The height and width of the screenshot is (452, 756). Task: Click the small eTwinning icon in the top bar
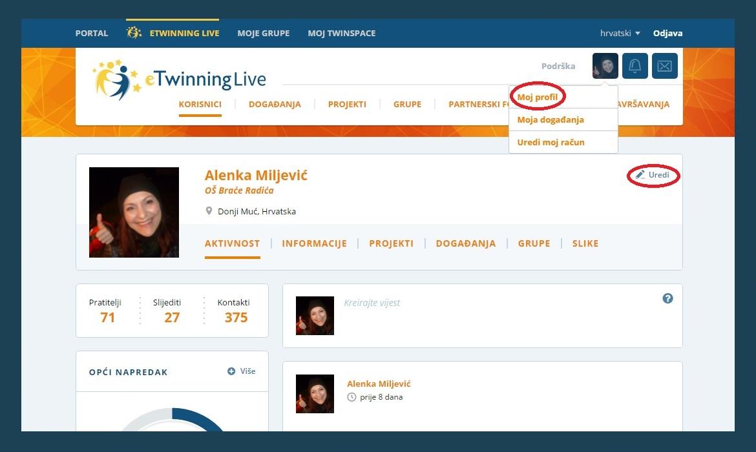[134, 33]
